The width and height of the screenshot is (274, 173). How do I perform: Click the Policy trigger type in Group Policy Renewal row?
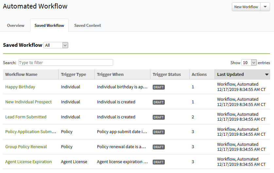pyautogui.click(x=67, y=147)
